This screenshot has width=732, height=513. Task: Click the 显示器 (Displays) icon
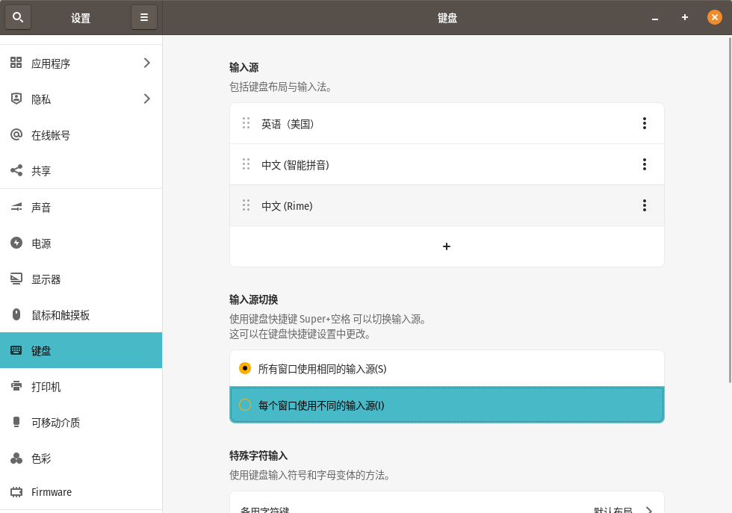[x=16, y=279]
